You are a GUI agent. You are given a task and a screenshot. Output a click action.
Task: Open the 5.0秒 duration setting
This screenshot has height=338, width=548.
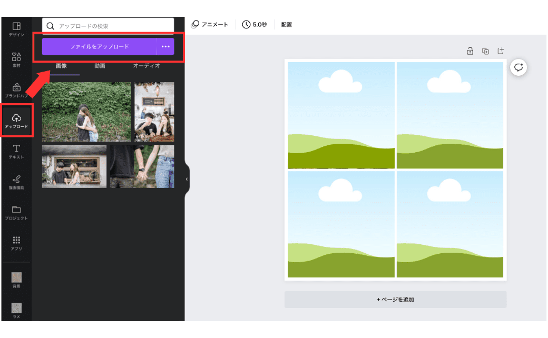coord(255,25)
